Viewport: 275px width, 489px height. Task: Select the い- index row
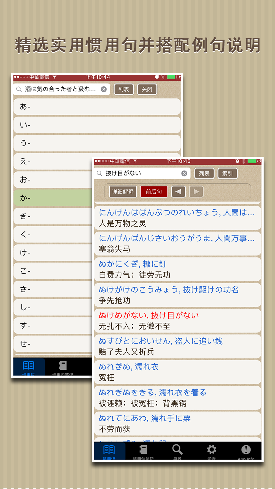tap(97, 125)
